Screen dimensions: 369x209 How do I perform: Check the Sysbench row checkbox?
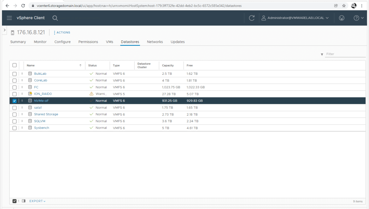[15, 128]
